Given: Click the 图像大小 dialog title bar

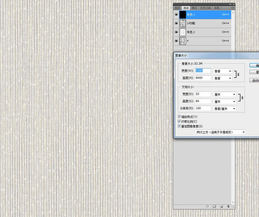Looking at the screenshot, I should coord(217,55).
